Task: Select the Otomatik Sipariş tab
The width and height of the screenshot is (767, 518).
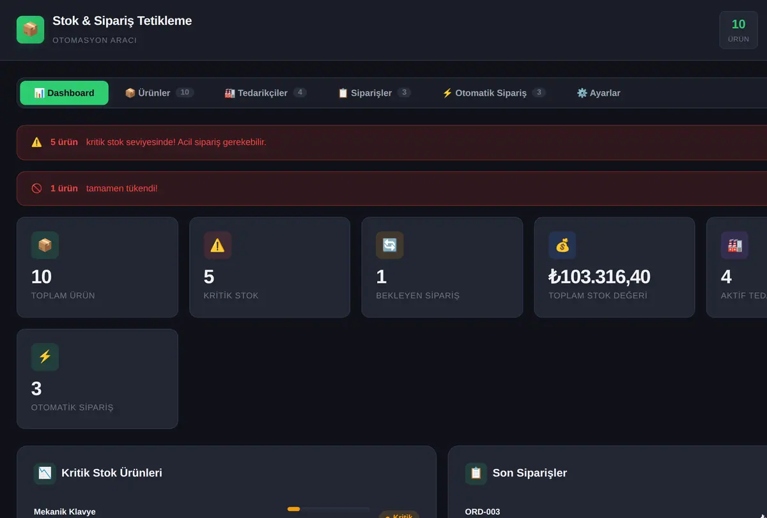Action: [494, 93]
